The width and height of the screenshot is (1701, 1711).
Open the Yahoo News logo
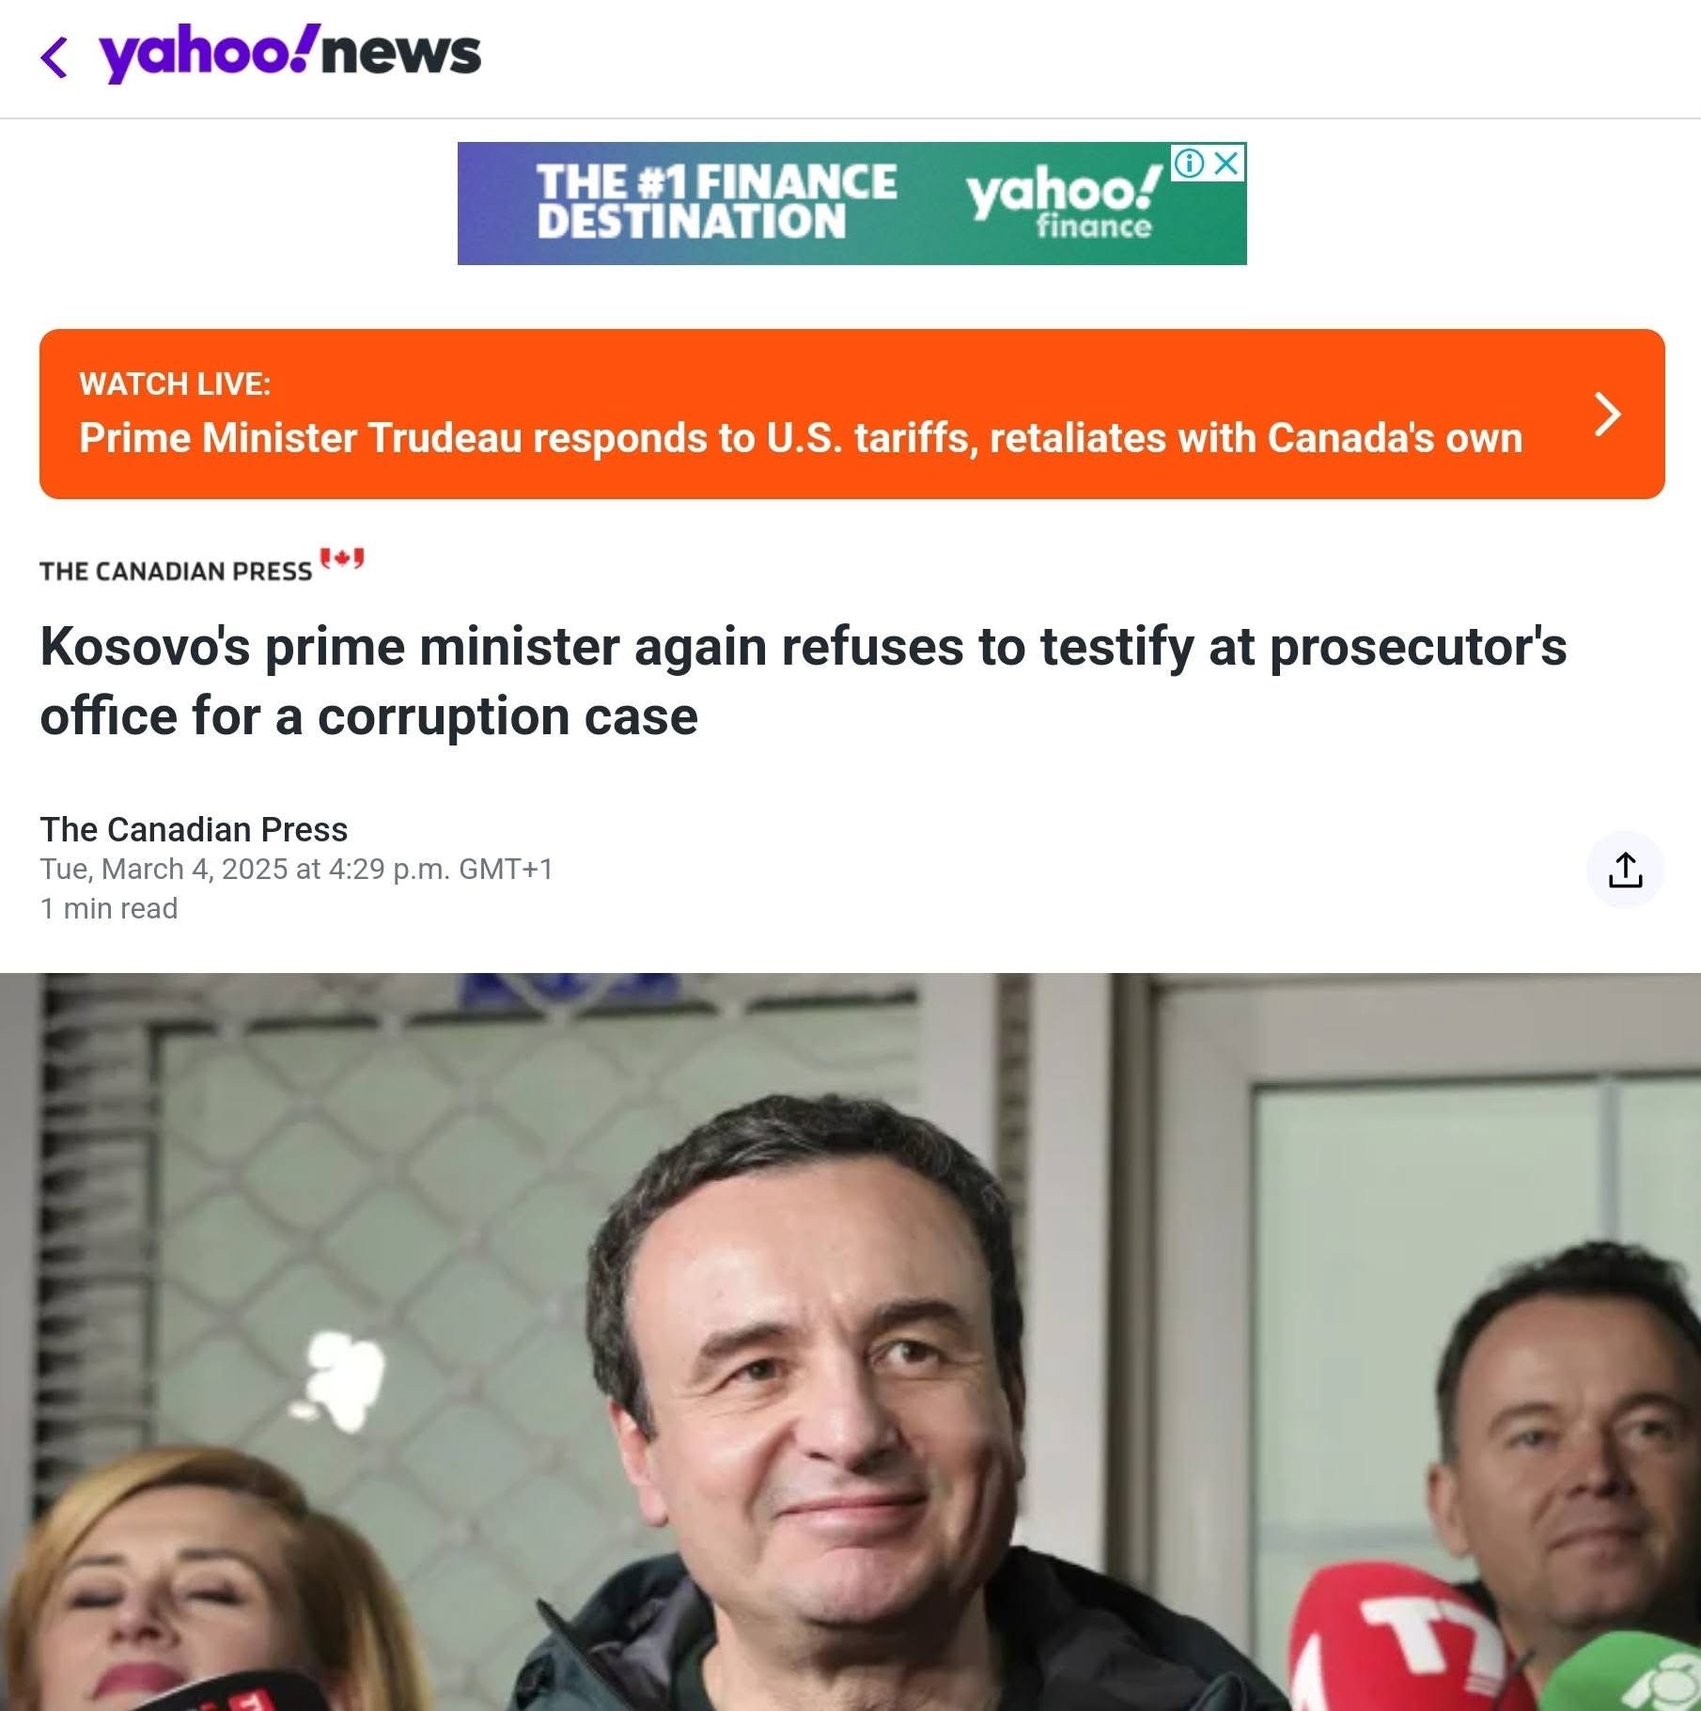coord(290,54)
